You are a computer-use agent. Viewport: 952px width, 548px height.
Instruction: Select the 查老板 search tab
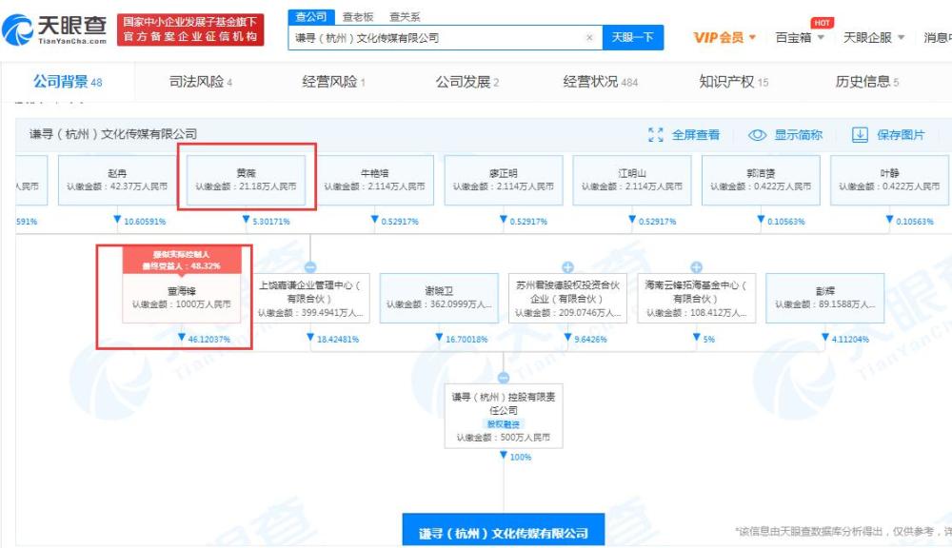(x=358, y=17)
